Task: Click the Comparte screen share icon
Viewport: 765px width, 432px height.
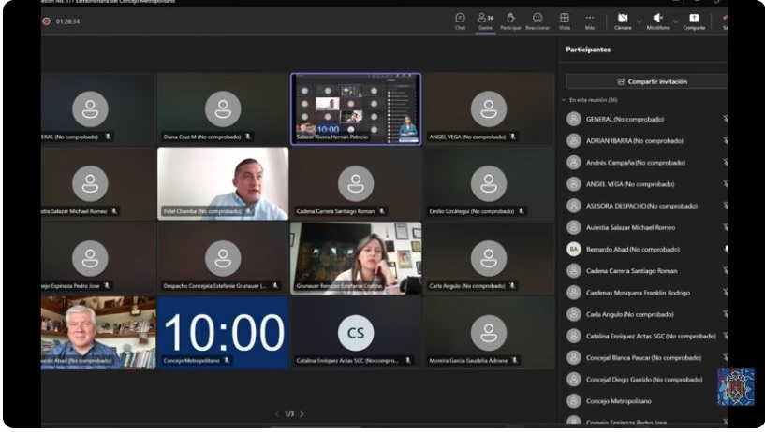Action: 694,20
